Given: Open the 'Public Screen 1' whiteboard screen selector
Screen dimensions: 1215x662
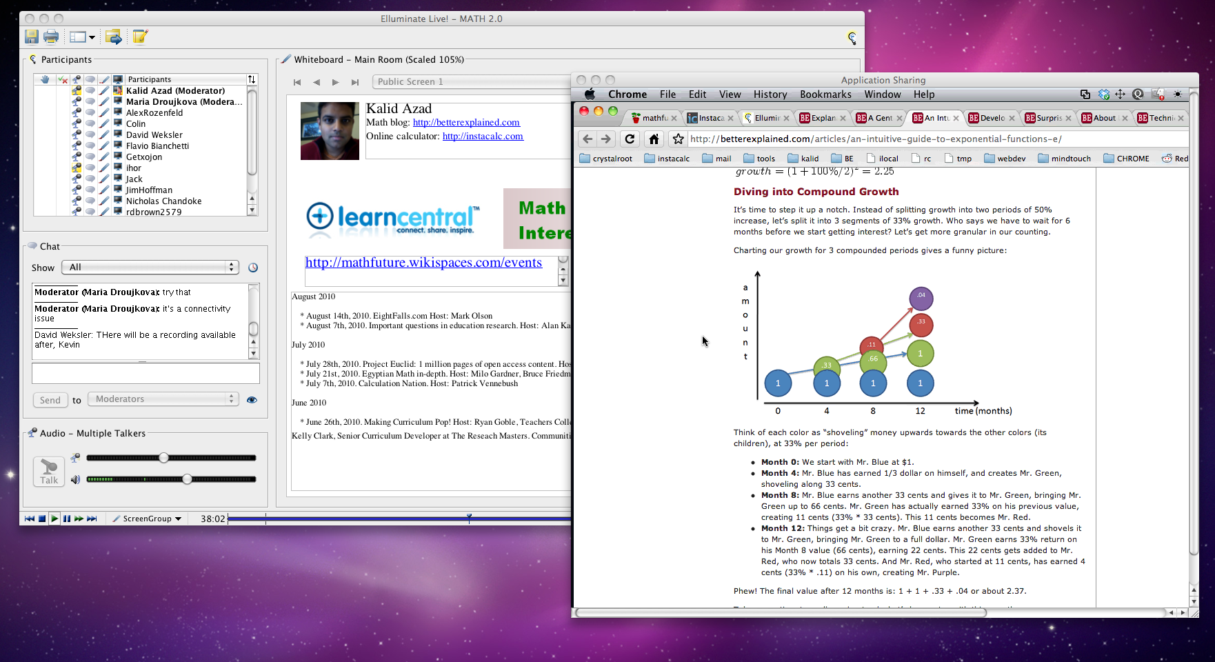Looking at the screenshot, I should pos(472,82).
